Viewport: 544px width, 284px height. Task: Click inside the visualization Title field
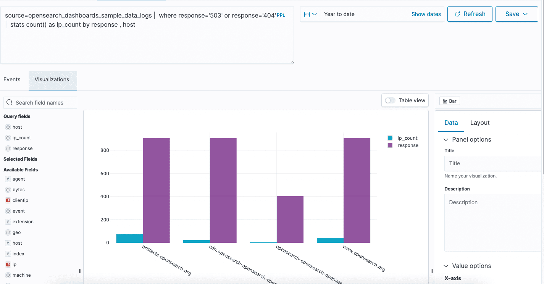[492, 163]
